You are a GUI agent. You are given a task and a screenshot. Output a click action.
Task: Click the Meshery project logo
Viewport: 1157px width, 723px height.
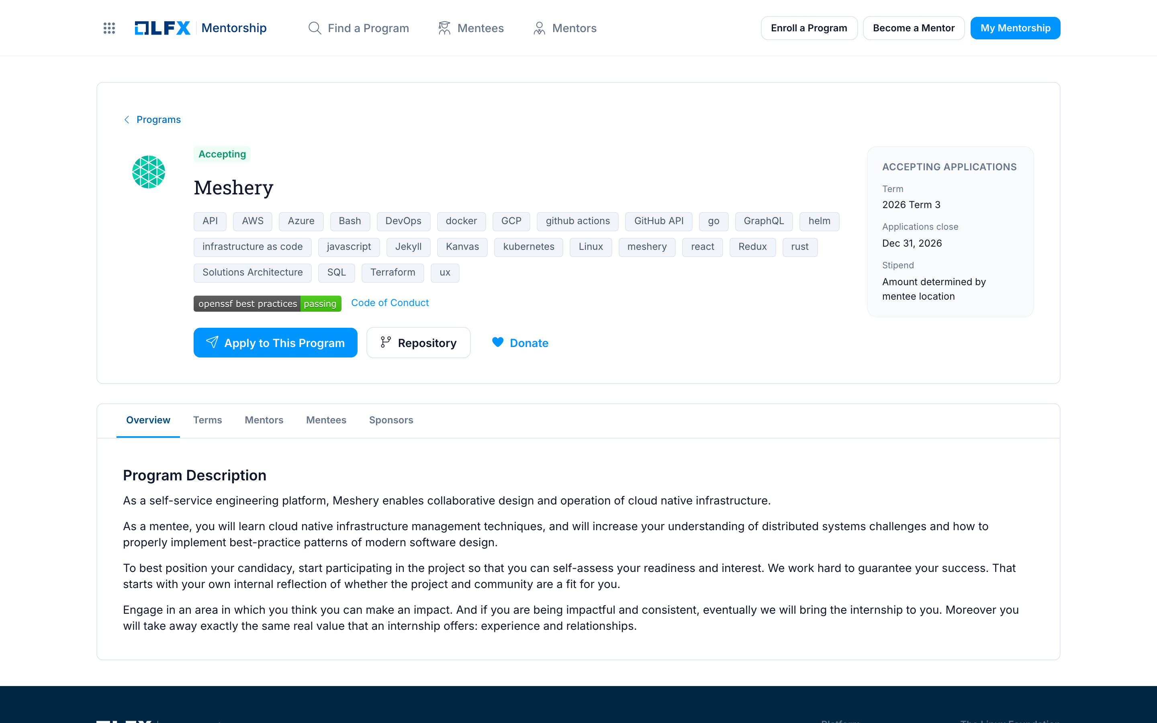tap(149, 172)
